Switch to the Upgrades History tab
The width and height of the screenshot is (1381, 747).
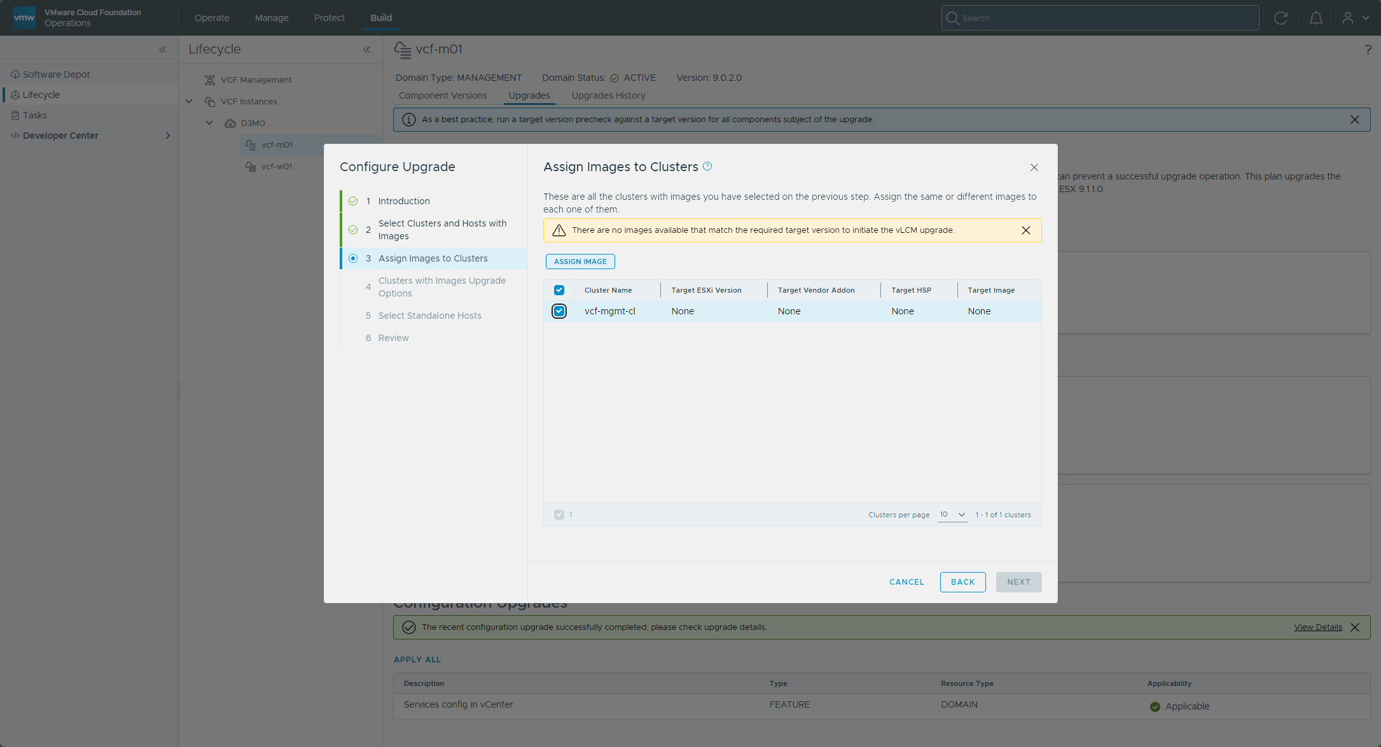point(608,95)
